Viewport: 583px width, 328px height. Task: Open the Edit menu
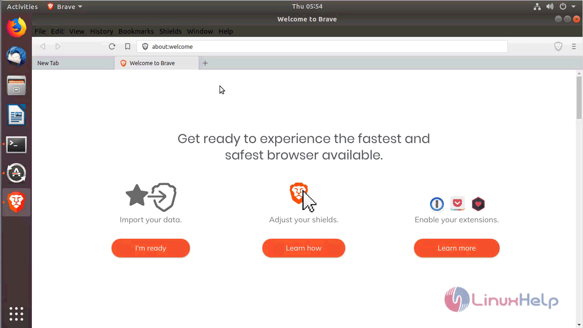click(x=57, y=31)
